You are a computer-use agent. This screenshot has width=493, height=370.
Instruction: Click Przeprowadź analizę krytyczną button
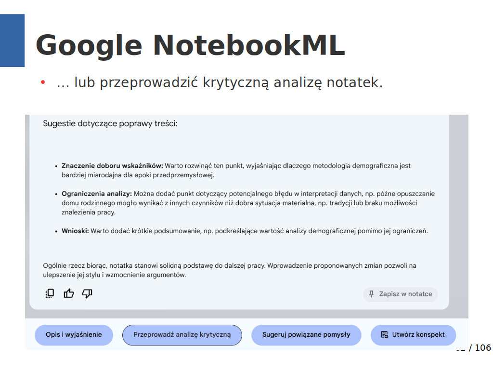pyautogui.click(x=182, y=335)
